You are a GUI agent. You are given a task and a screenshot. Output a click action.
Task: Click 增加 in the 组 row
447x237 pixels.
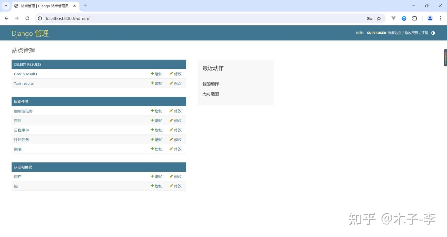coord(157,186)
